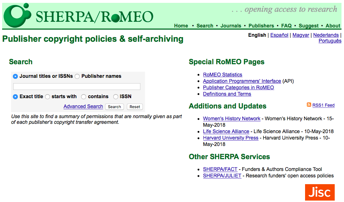344x202 pixels.
Task: Select the contains radio option
Action: 83,97
